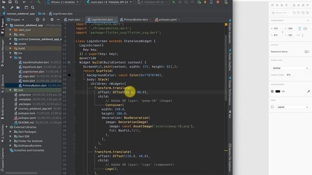
Task: Open the Flutter Performance side panel
Action: point(230,91)
